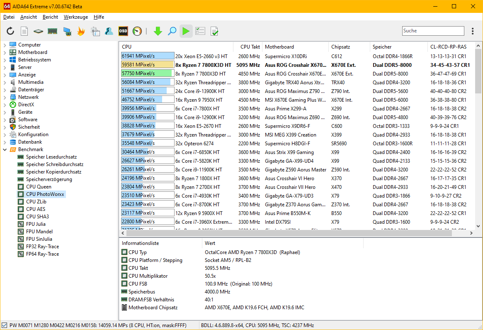Open the Hilfe menu

pyautogui.click(x=99, y=17)
